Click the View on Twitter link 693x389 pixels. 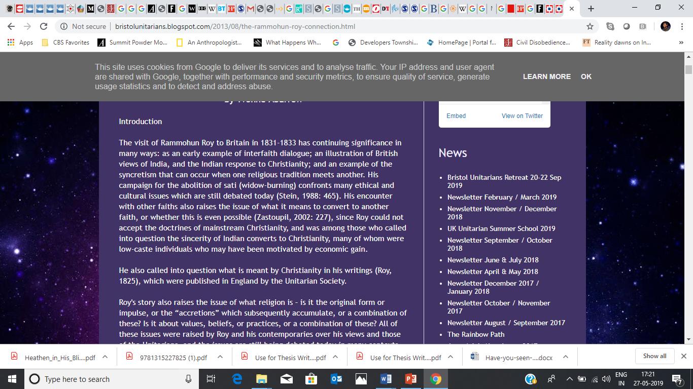[x=522, y=116]
